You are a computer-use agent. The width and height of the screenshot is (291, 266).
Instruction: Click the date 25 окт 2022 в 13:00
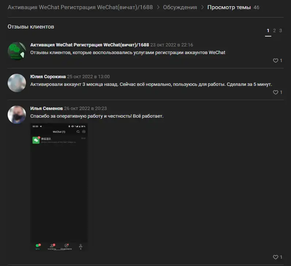[x=88, y=77]
